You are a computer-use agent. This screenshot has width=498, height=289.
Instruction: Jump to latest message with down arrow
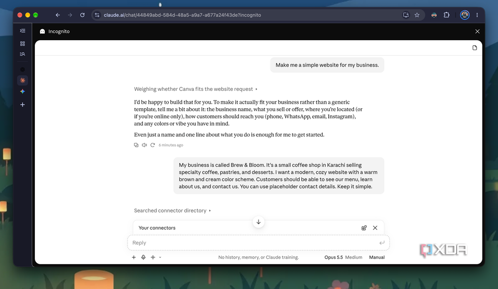[x=258, y=222]
